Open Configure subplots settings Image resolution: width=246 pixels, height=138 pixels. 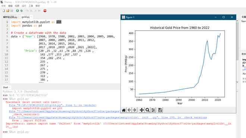tap(153, 110)
